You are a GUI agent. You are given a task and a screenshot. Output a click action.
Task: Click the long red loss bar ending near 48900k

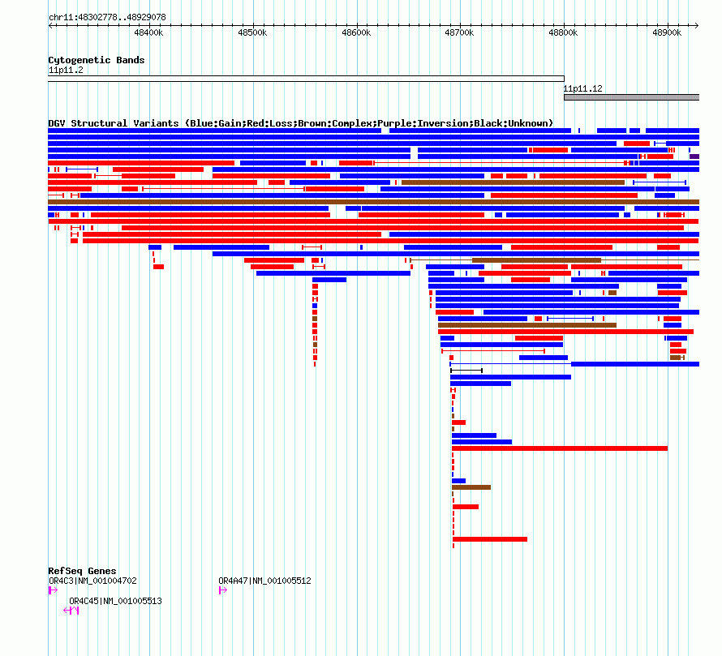point(560,448)
